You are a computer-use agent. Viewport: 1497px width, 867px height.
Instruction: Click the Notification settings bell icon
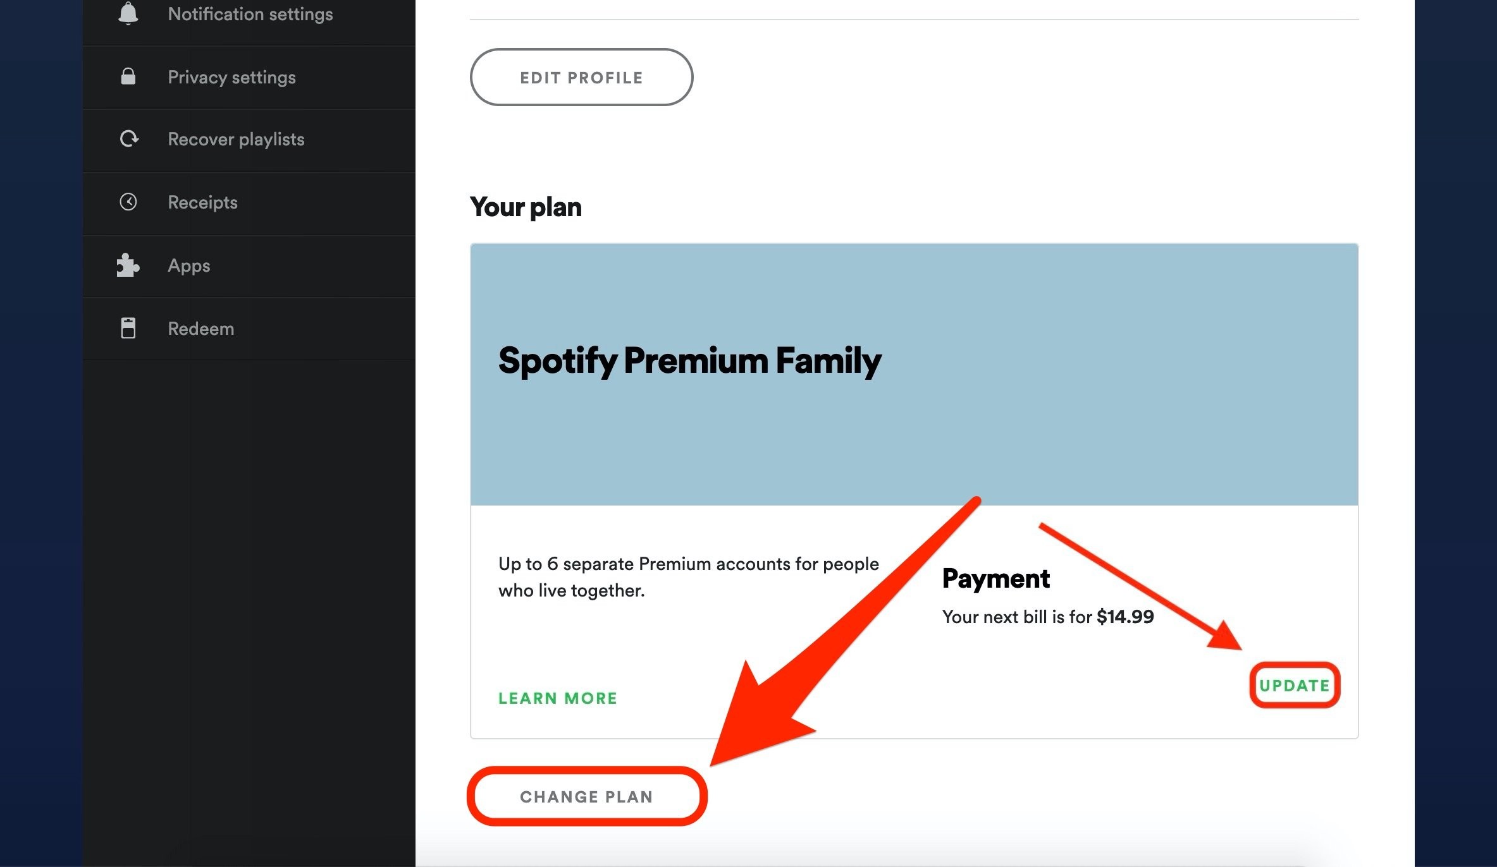click(x=129, y=13)
